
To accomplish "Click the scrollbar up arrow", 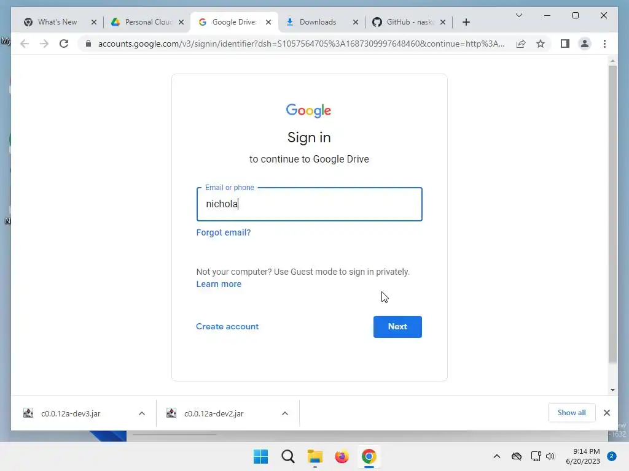I will pos(612,61).
